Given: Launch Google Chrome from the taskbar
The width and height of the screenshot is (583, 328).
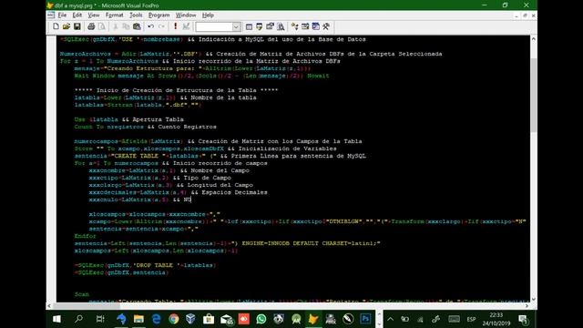Looking at the screenshot, I should (174, 319).
